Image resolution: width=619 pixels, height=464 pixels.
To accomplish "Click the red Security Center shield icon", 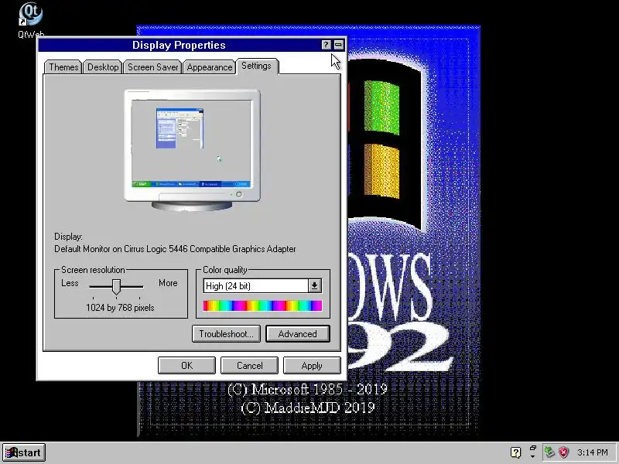I will [564, 452].
